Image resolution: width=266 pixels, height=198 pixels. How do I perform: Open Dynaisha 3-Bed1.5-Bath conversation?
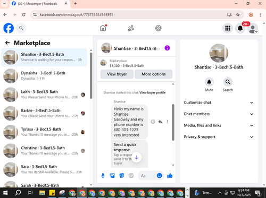tap(44, 76)
